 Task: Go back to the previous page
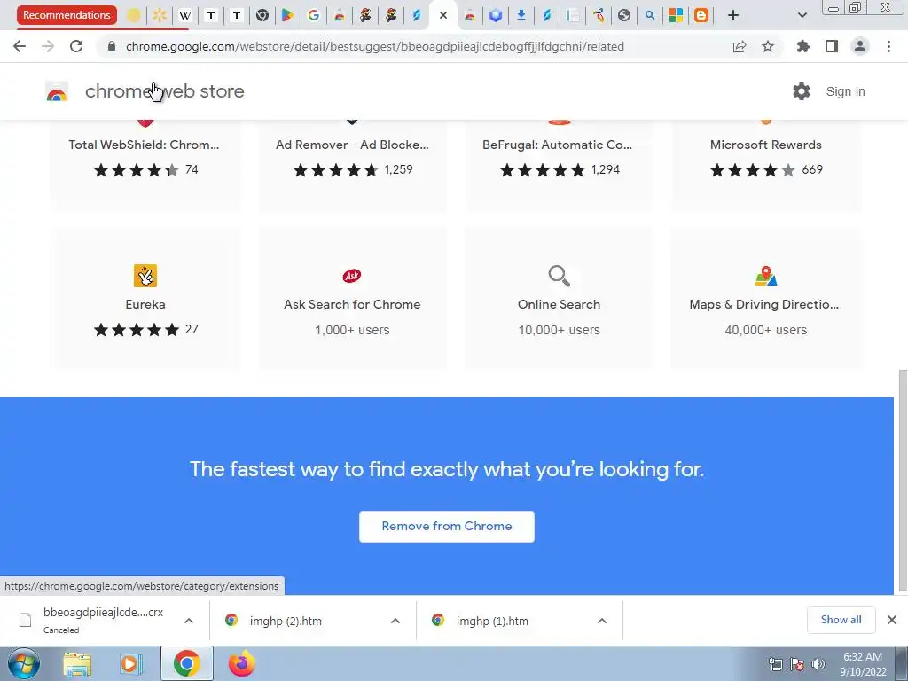pyautogui.click(x=20, y=46)
